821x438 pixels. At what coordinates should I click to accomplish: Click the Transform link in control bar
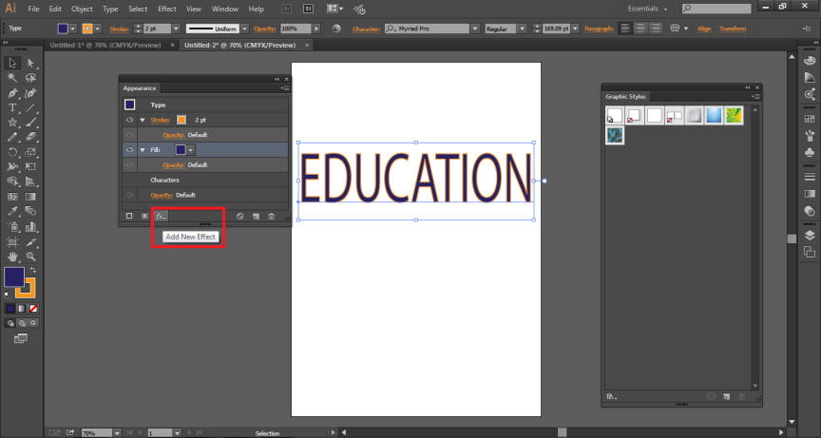click(733, 29)
